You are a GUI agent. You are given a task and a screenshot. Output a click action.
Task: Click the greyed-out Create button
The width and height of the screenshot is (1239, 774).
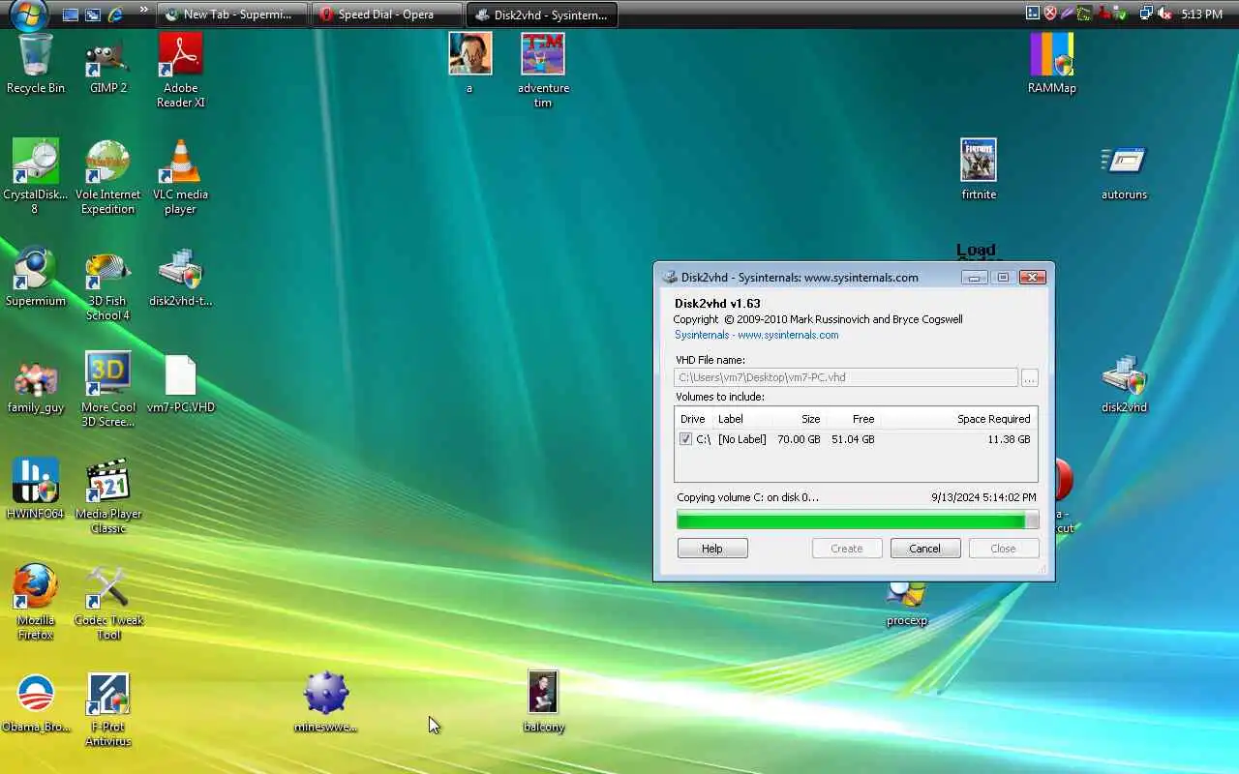846,549
